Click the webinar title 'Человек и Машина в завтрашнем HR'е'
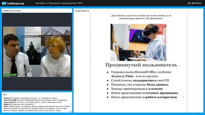The width and height of the screenshot is (205, 115). [x=59, y=3]
